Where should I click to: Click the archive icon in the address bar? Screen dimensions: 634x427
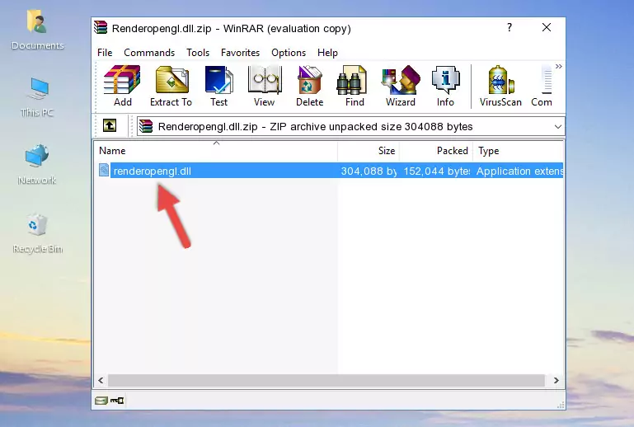click(147, 127)
